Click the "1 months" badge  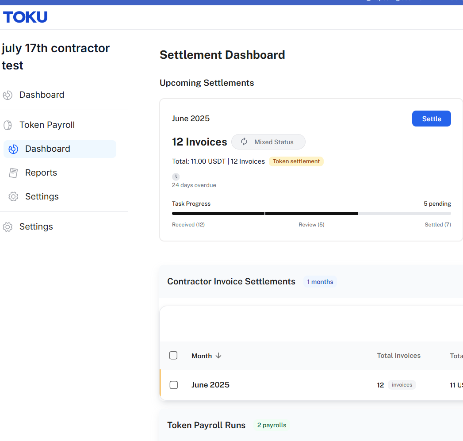(x=320, y=282)
